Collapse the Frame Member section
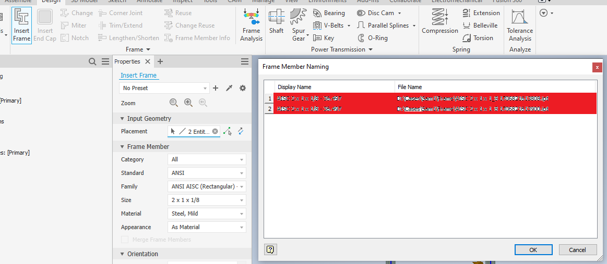Viewport: 607px width, 264px height. coord(122,147)
